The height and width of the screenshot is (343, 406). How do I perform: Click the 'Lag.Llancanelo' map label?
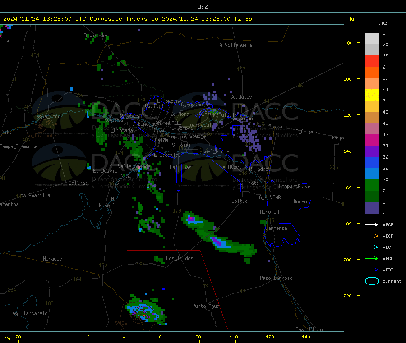pos(28,313)
